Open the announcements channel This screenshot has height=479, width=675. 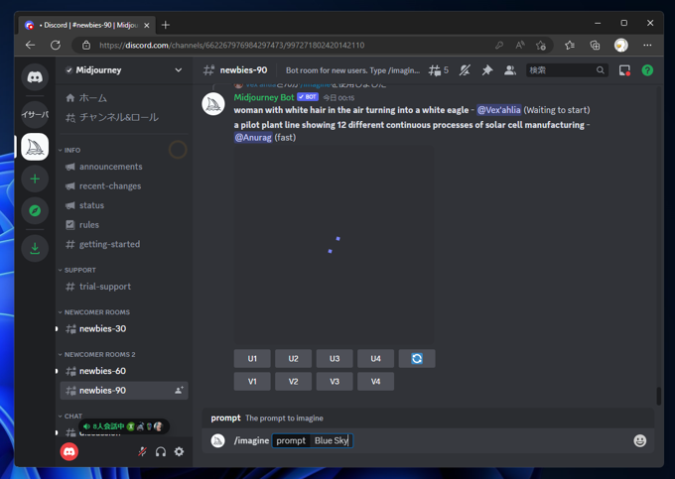pos(124,167)
